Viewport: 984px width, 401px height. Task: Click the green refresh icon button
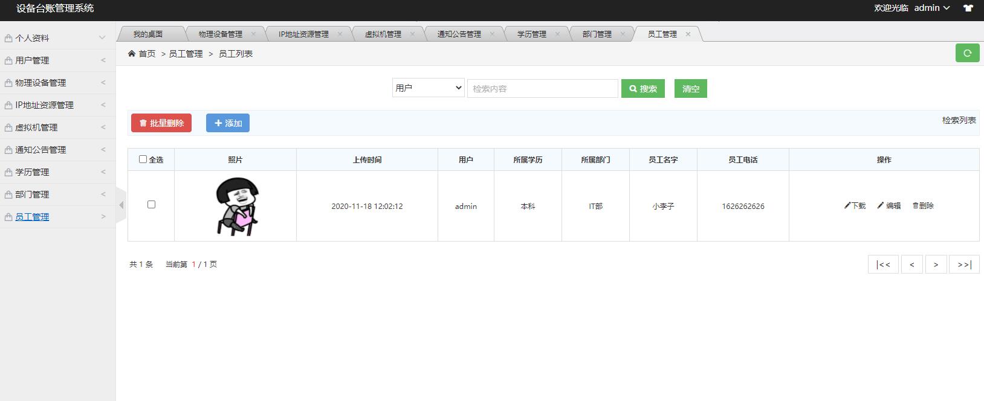967,53
